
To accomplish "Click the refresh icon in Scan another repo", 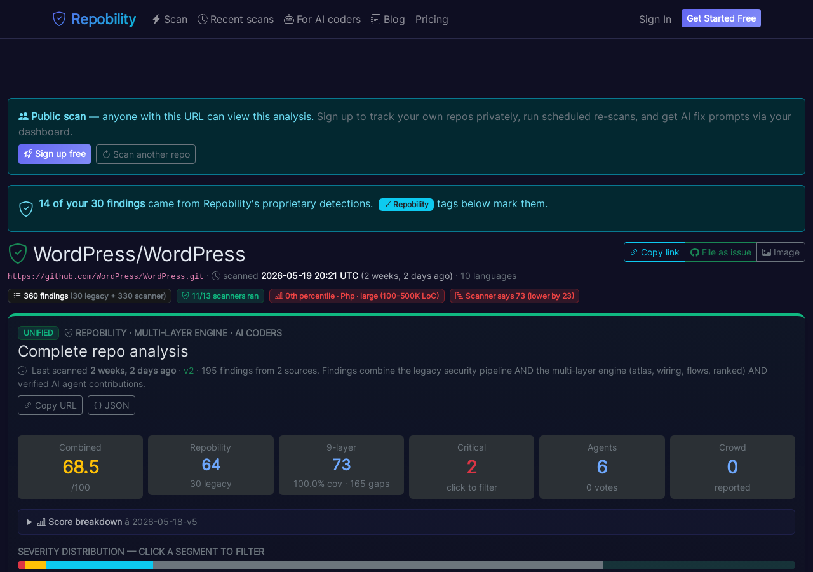I will (x=106, y=154).
